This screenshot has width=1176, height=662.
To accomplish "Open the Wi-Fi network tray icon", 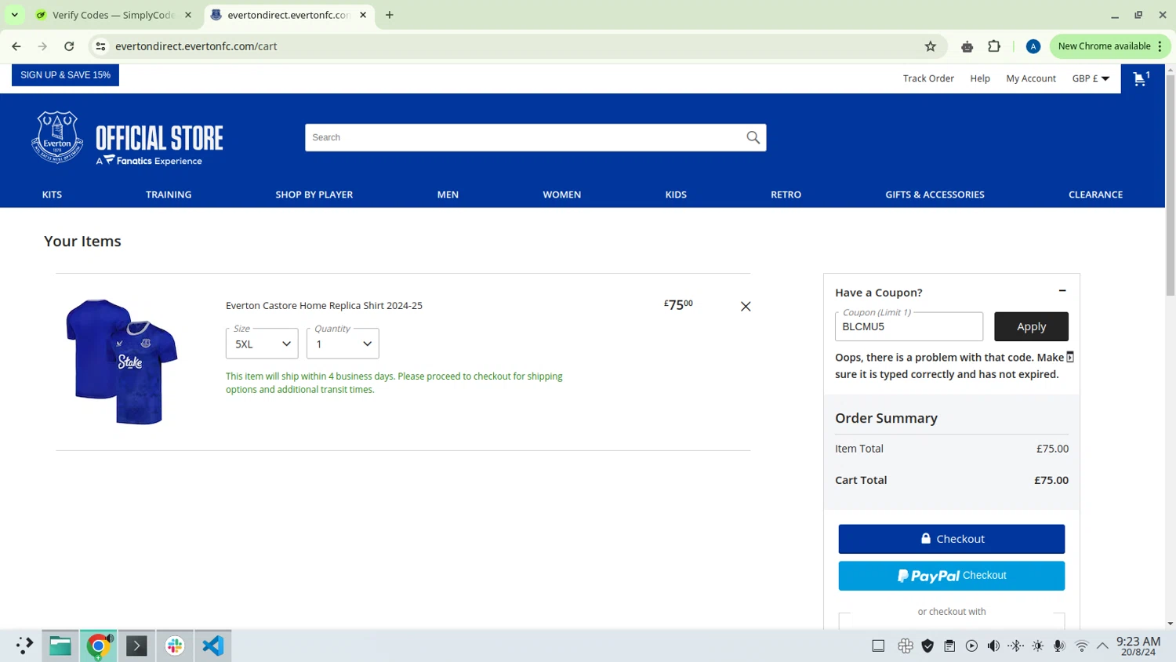I will tap(1082, 646).
